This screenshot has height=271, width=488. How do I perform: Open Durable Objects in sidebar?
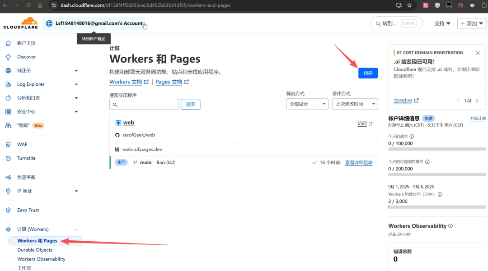pos(35,250)
